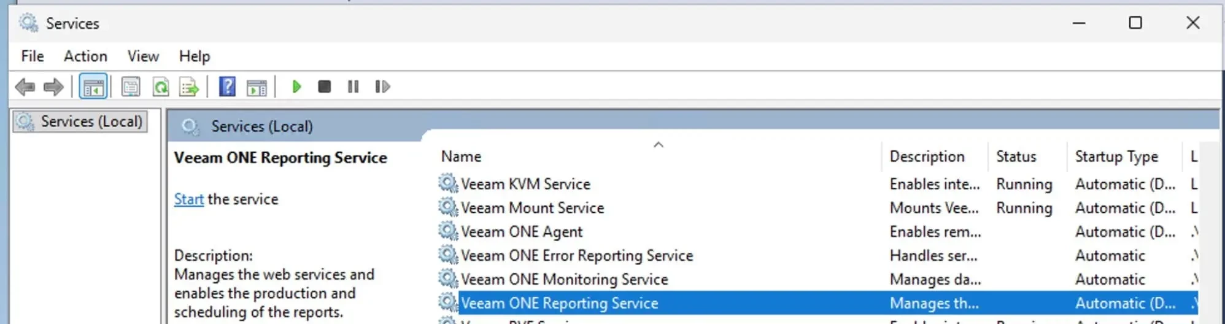The image size is (1225, 324).
Task: Open the Properties toolbar icon
Action: pyautogui.click(x=131, y=87)
